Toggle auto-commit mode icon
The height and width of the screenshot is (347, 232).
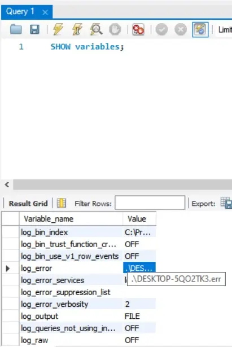(x=200, y=29)
